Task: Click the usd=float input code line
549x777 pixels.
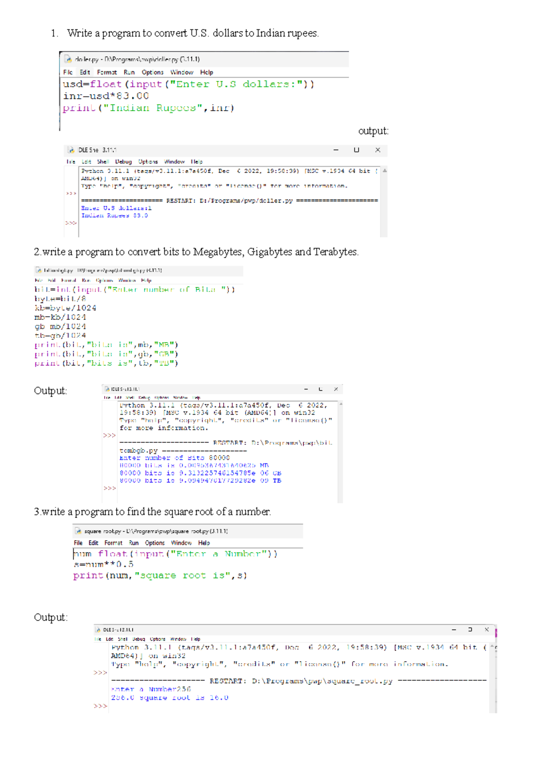Action: 188,84
